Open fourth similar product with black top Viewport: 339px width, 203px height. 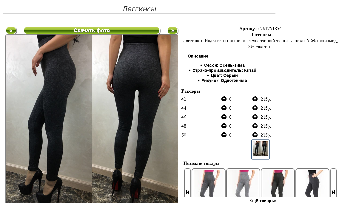pos(312,183)
